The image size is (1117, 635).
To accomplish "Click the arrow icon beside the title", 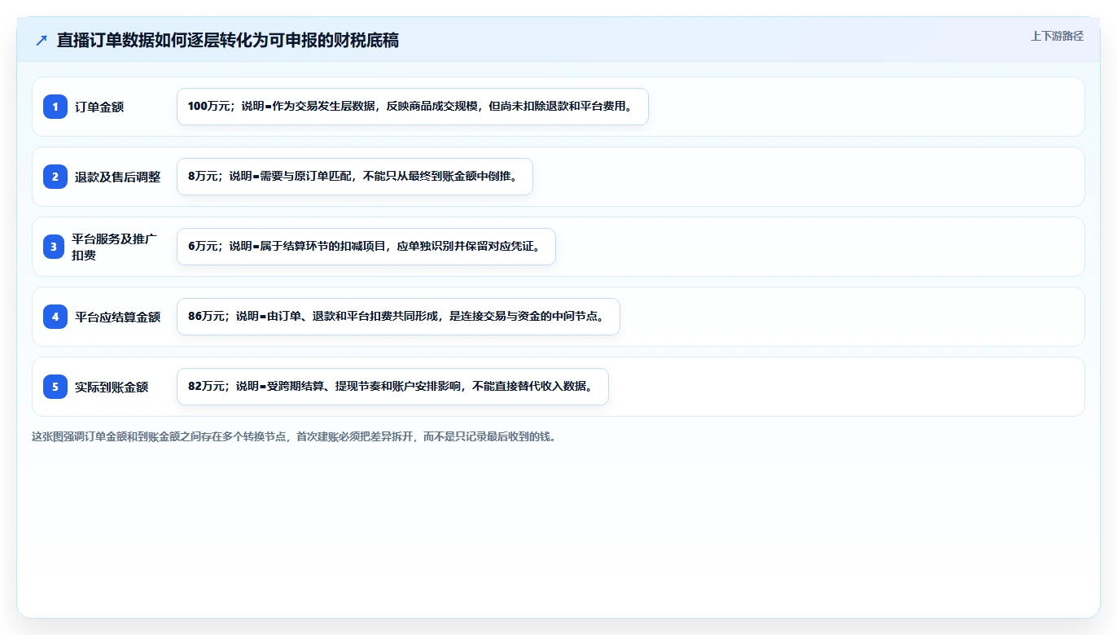I will point(42,41).
